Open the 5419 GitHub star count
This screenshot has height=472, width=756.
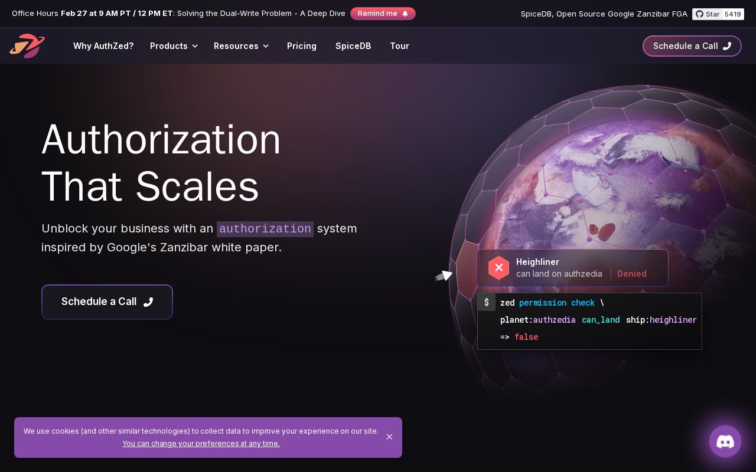(x=733, y=14)
